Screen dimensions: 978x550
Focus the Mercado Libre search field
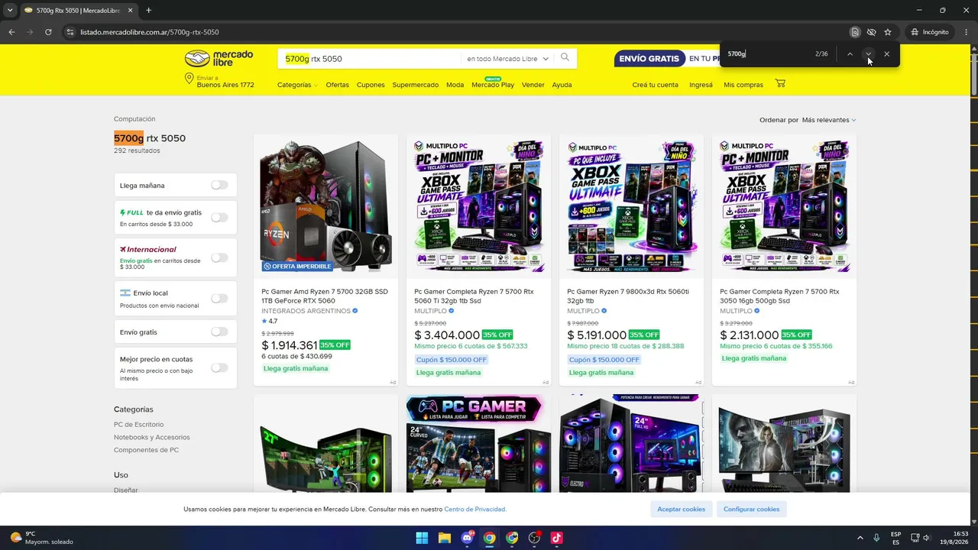[x=371, y=59]
